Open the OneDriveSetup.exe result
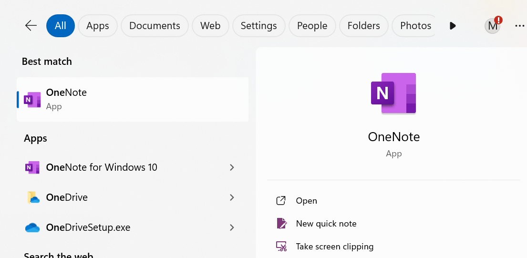 [x=133, y=227]
